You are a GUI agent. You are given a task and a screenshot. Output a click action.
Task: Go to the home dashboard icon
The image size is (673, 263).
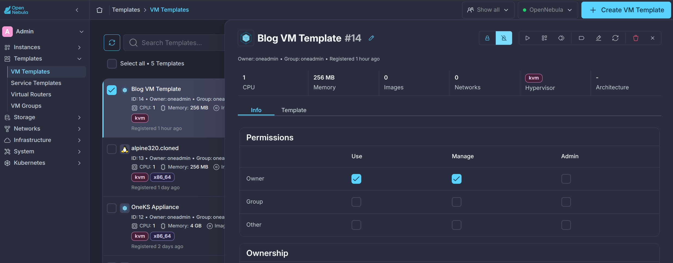click(99, 10)
